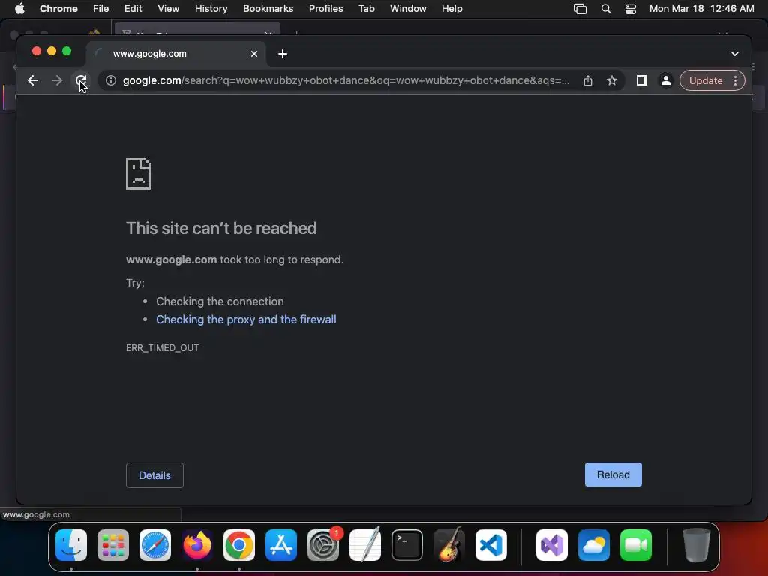Launch Terminal from the Dock
The width and height of the screenshot is (768, 576).
[x=407, y=545]
